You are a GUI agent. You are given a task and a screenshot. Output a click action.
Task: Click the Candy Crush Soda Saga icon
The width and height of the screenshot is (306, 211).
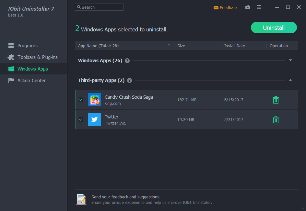(x=94, y=100)
